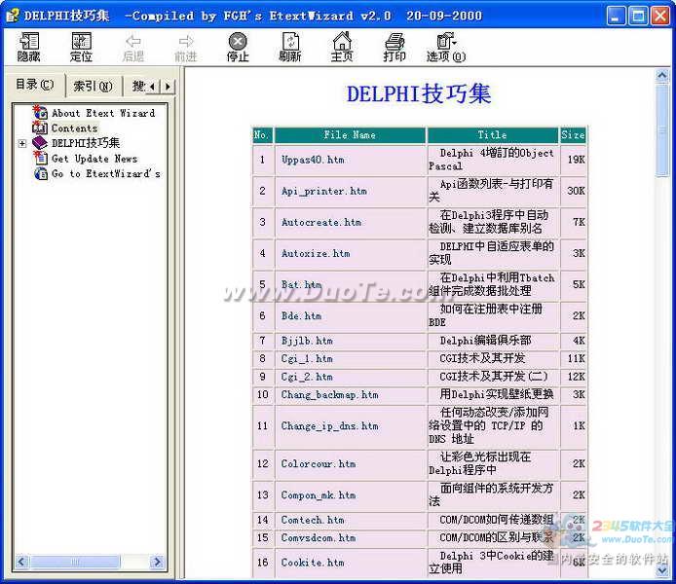Open the Autocreate.htm link
This screenshot has width=676, height=584.
click(321, 222)
